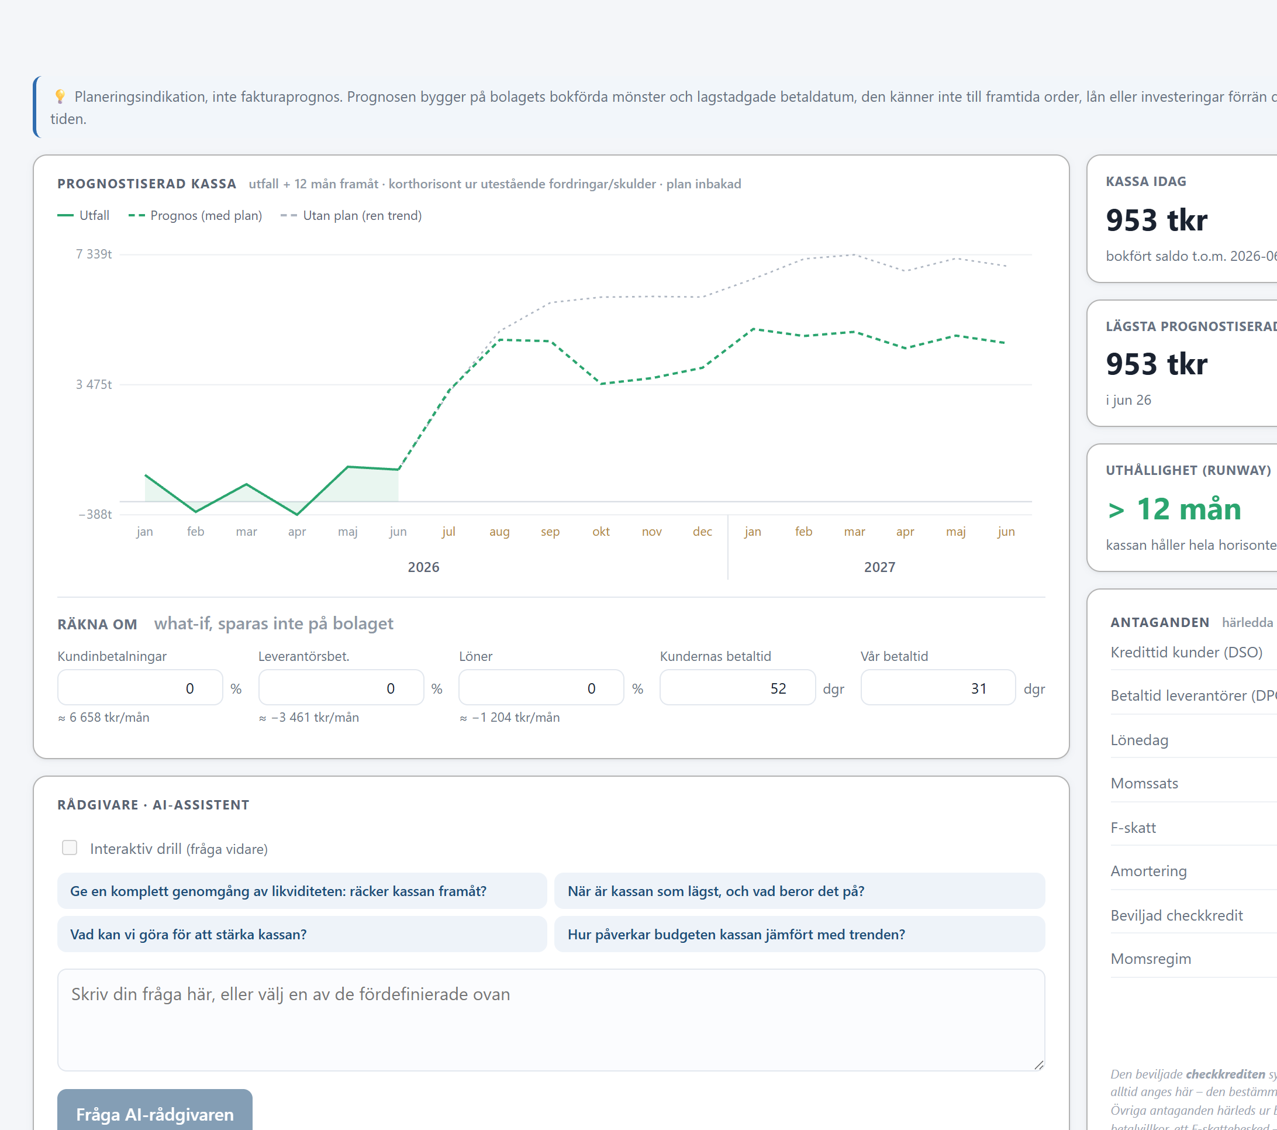The width and height of the screenshot is (1277, 1130).
Task: Click the 2027 year label under the chart
Action: (x=879, y=567)
